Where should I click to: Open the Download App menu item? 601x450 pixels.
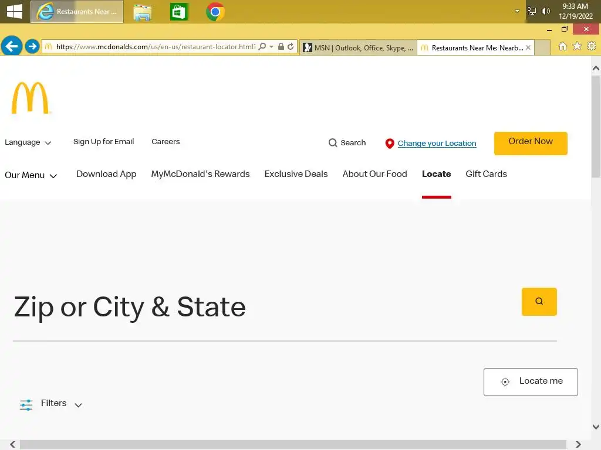tap(106, 174)
